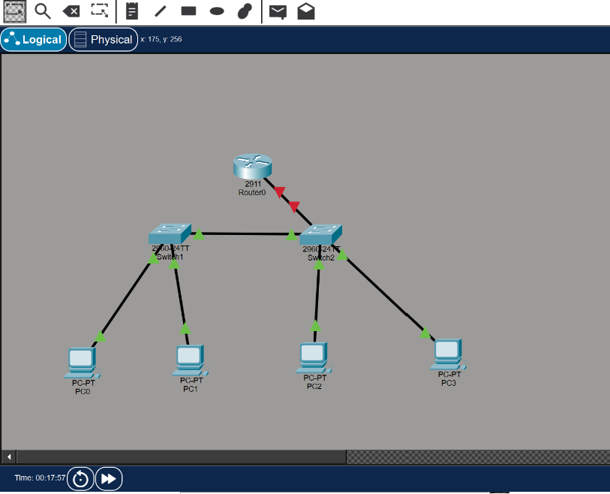This screenshot has width=610, height=494.
Task: Click the red link indicator near Switch2
Action: click(294, 206)
